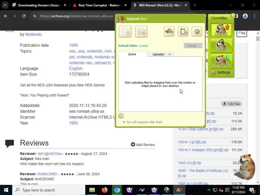
Task: Close the ChomikBox widget with green X
Action: 233,15
